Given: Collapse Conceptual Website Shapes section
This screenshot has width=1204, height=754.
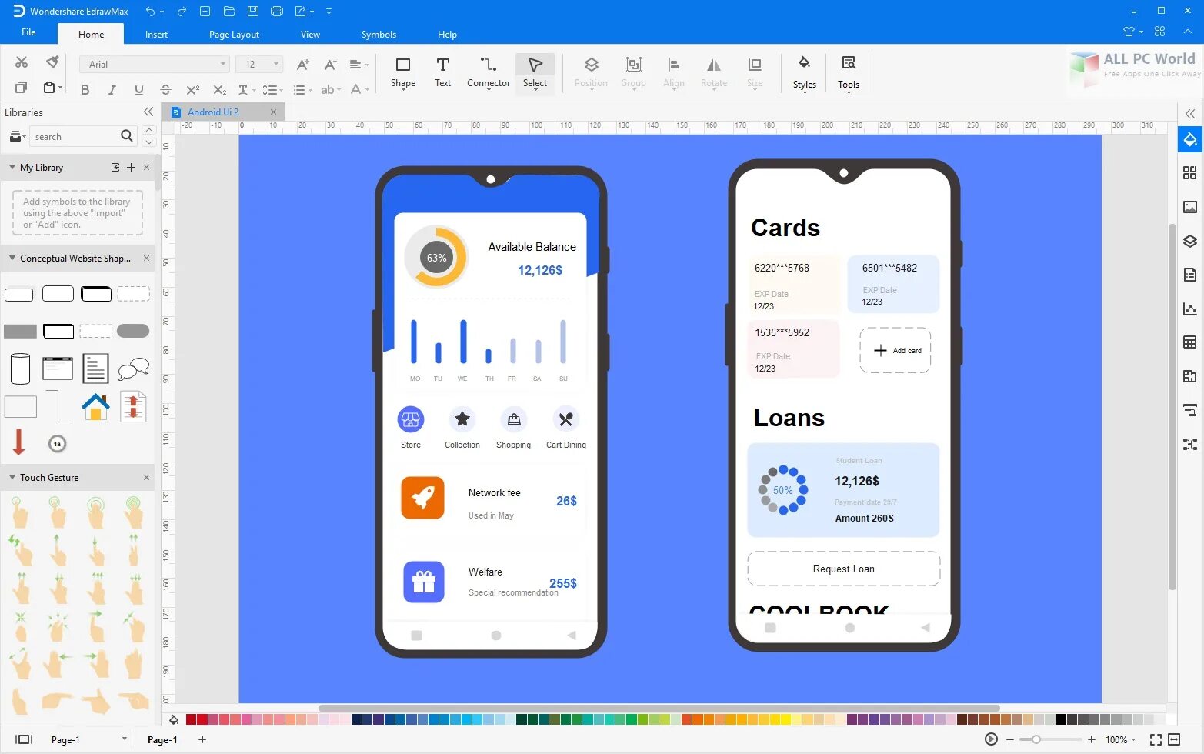Looking at the screenshot, I should tap(12, 258).
